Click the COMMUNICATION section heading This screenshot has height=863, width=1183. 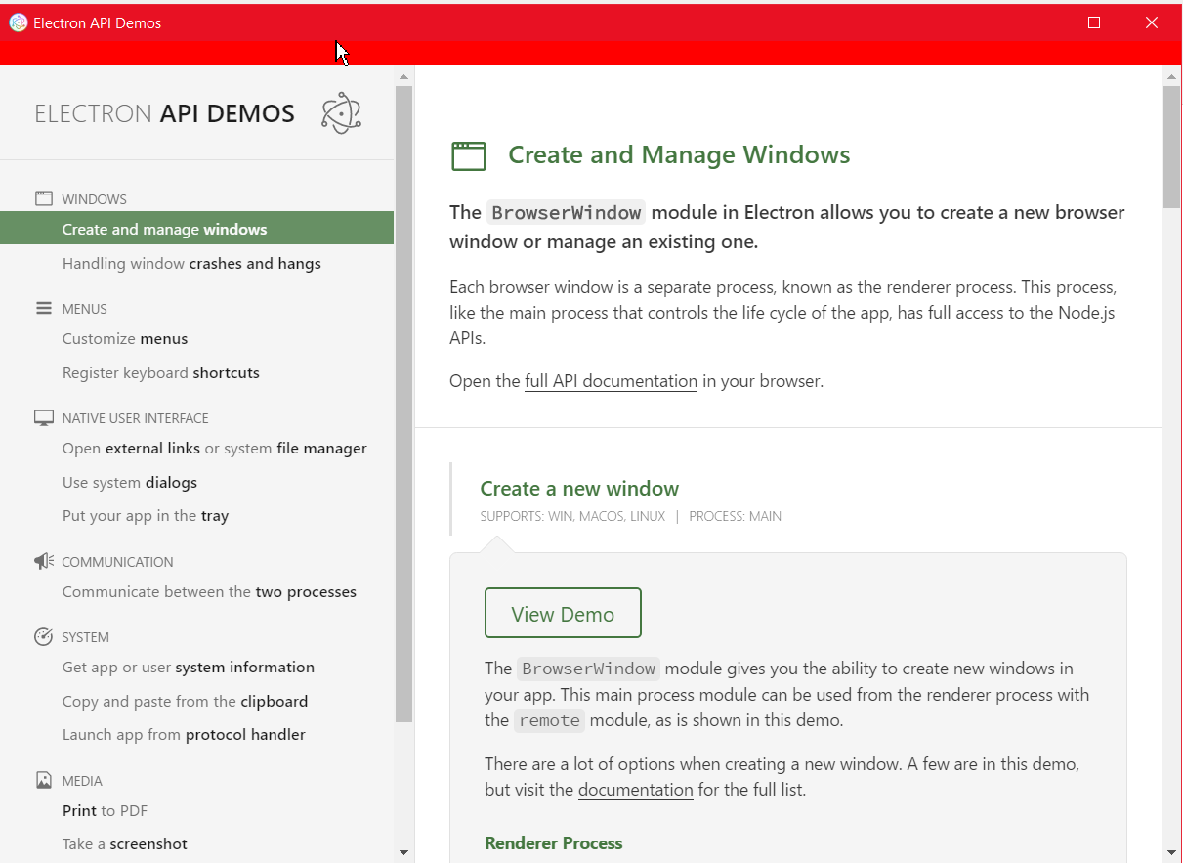point(118,562)
